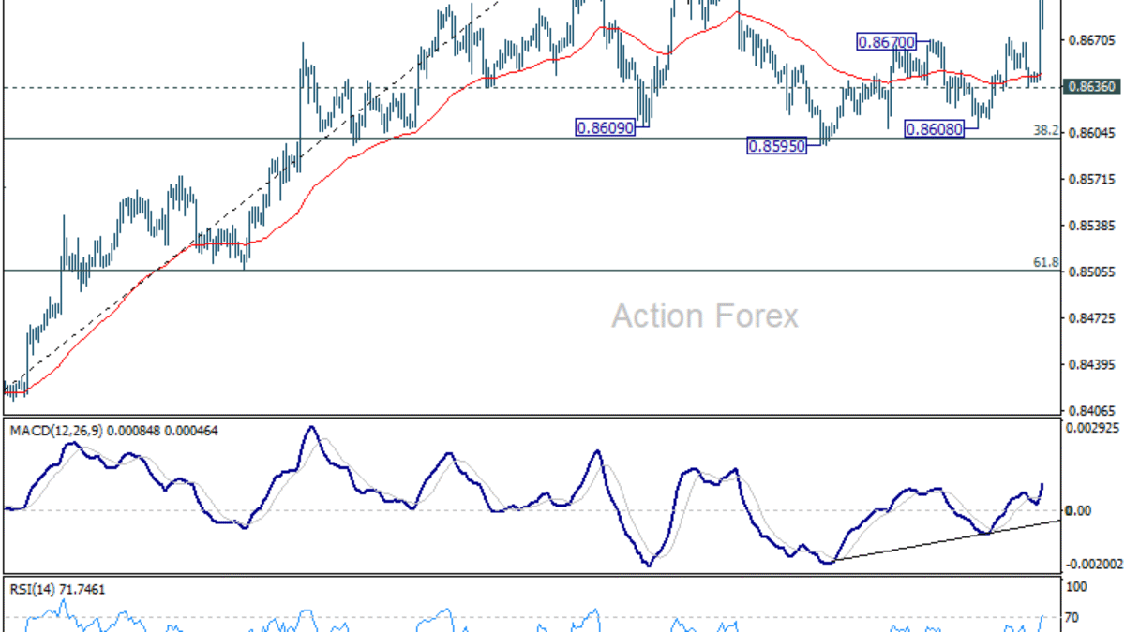
Task: Select the 38.2 Fibonacci level label
Action: pos(1045,131)
